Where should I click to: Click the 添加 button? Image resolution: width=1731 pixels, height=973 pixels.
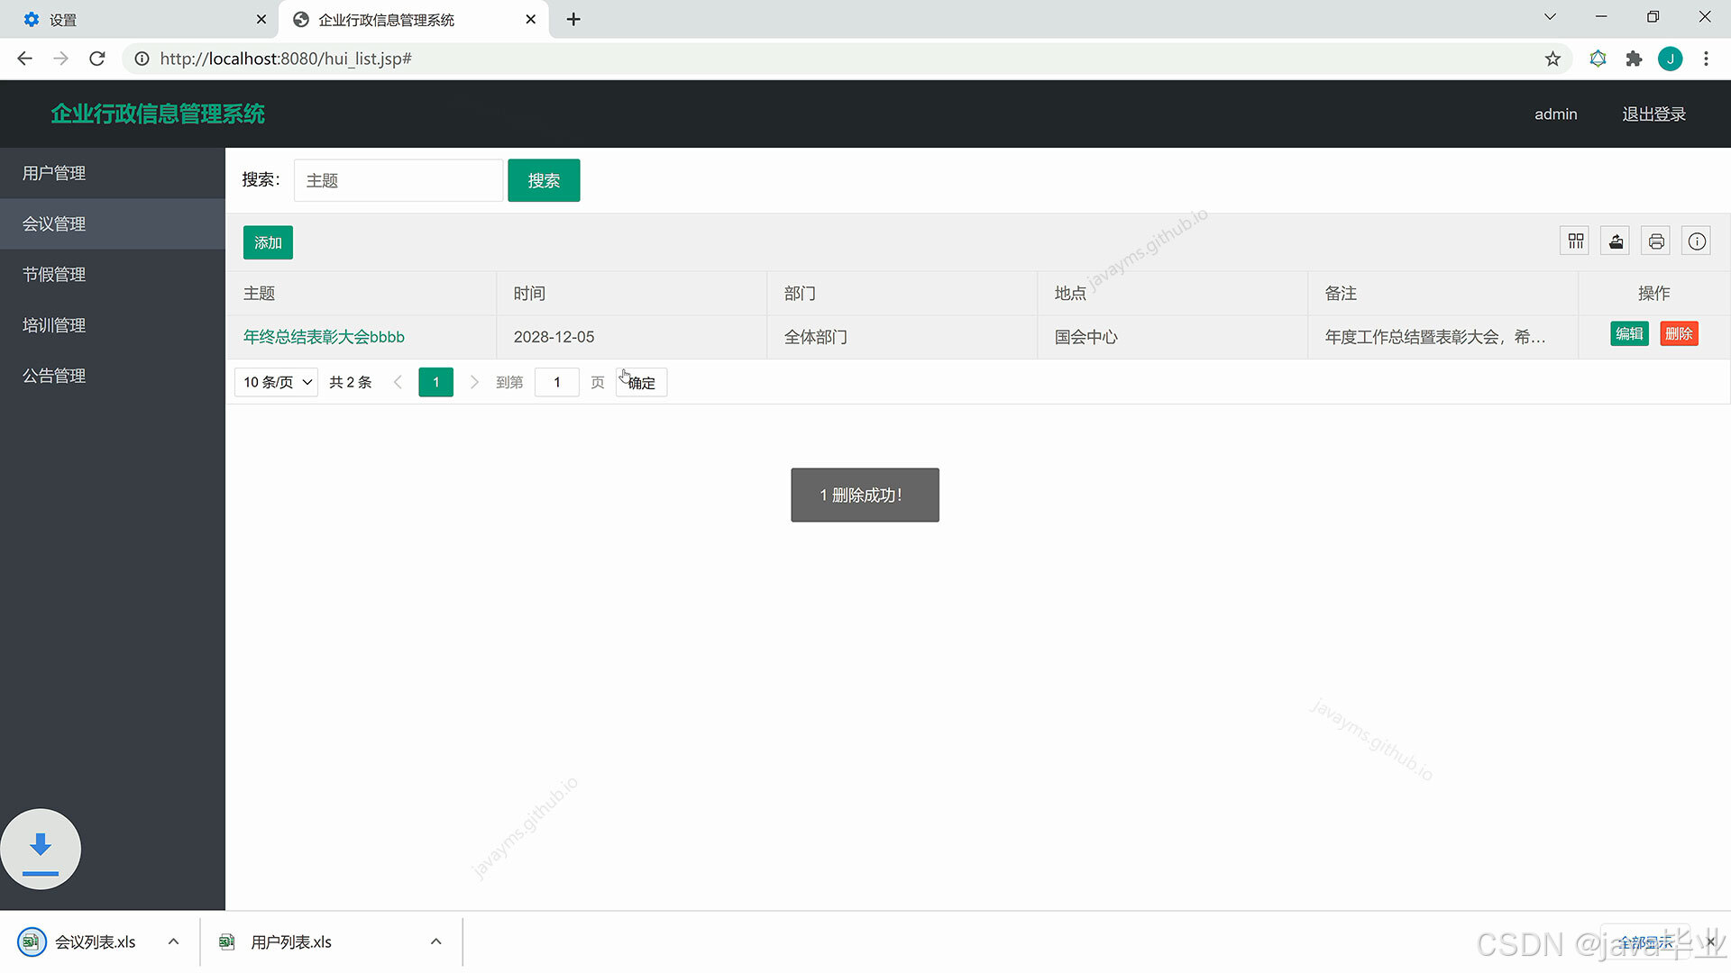pyautogui.click(x=268, y=242)
